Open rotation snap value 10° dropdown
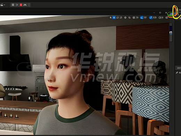 (145, 17)
